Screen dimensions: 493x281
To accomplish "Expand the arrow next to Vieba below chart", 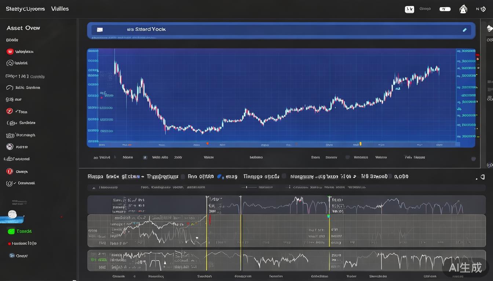I will tap(115, 157).
